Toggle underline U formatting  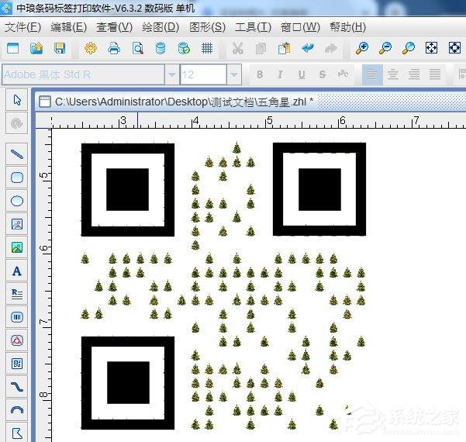click(302, 74)
